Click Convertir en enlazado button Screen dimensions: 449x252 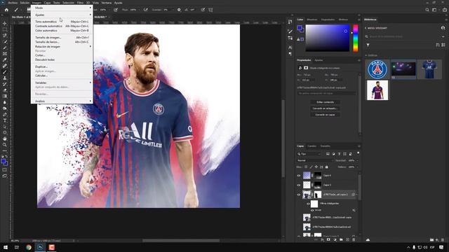[x=326, y=108]
